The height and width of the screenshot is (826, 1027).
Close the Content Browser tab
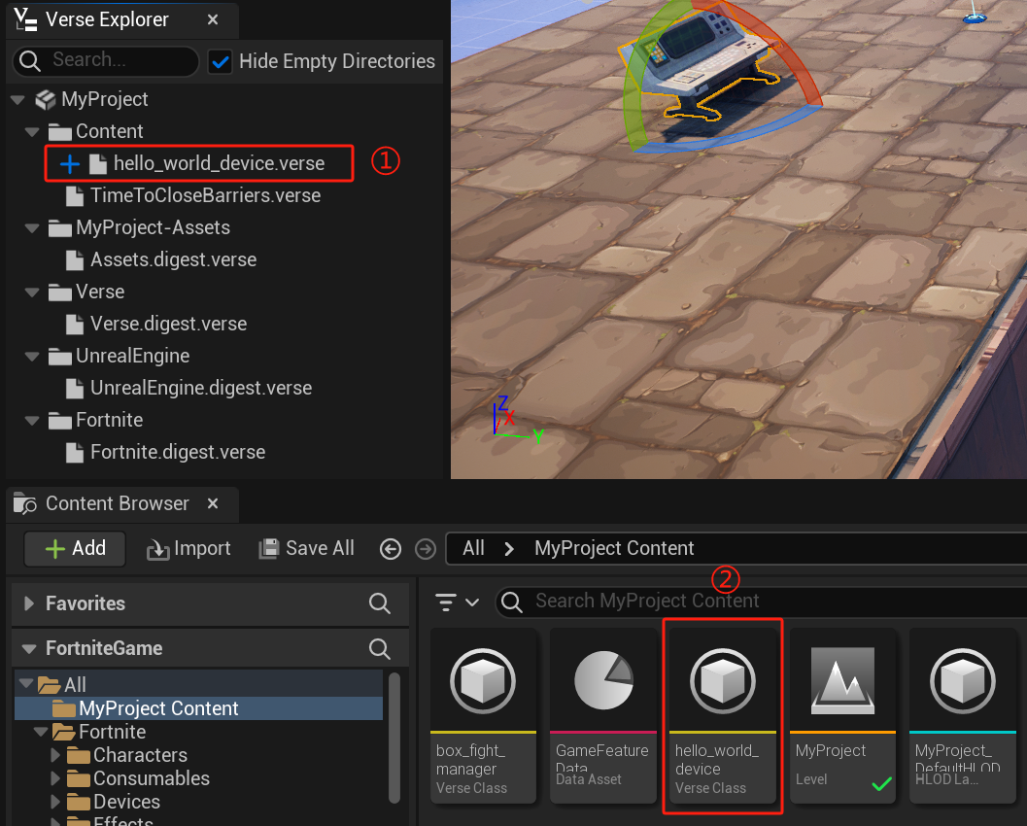coord(213,503)
